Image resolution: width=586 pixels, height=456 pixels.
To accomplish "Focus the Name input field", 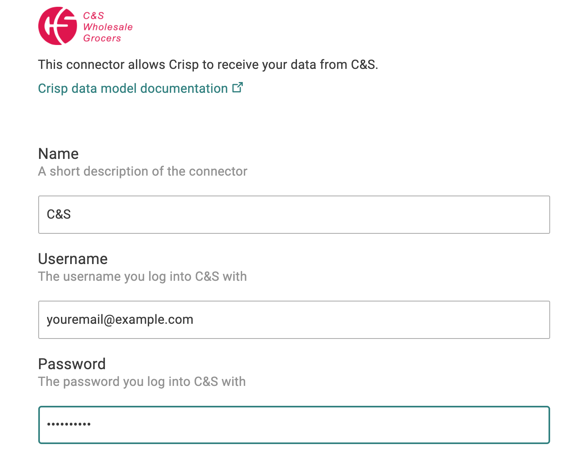I will coord(294,215).
